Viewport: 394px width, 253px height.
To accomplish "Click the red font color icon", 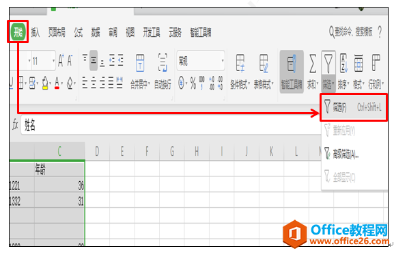I will point(57,83).
